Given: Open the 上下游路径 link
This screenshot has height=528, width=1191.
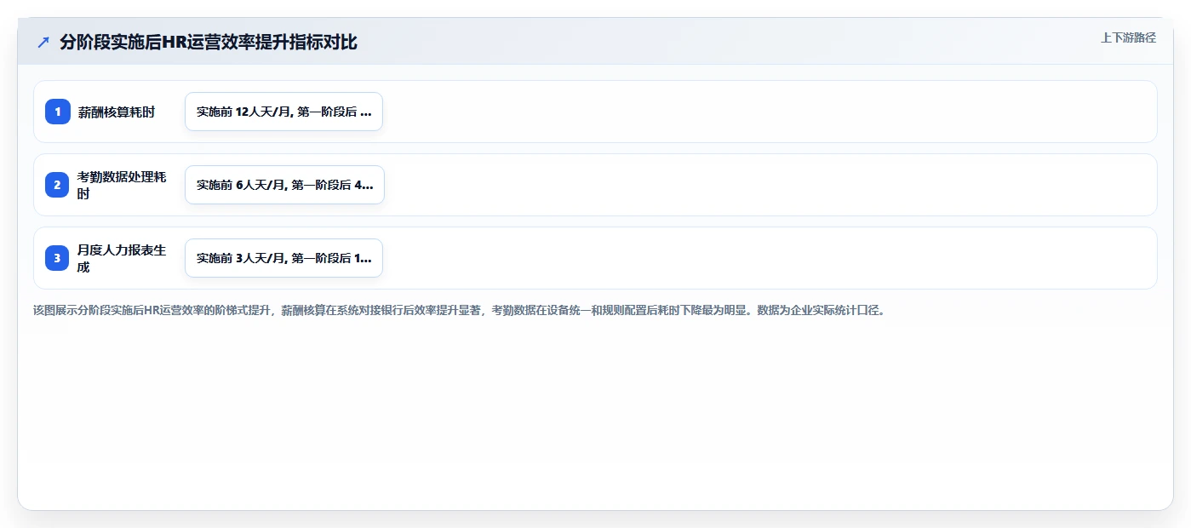Looking at the screenshot, I should [1128, 37].
